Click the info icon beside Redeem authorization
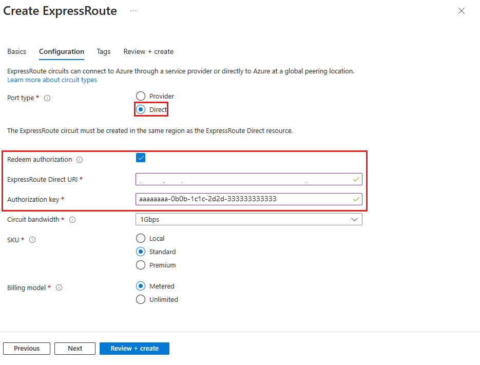 (80, 160)
